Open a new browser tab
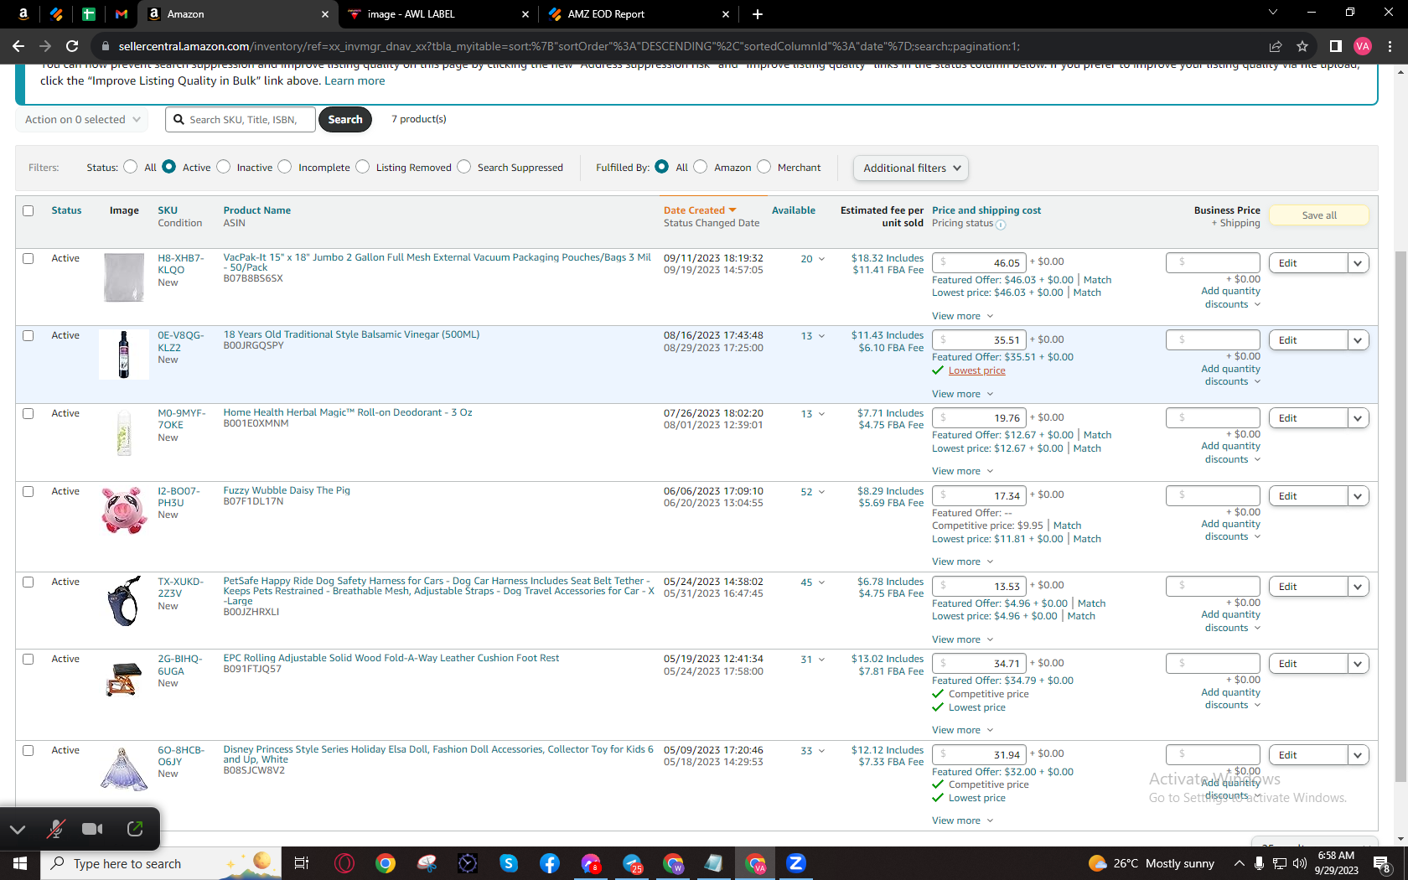The height and width of the screenshot is (880, 1408). [x=758, y=14]
